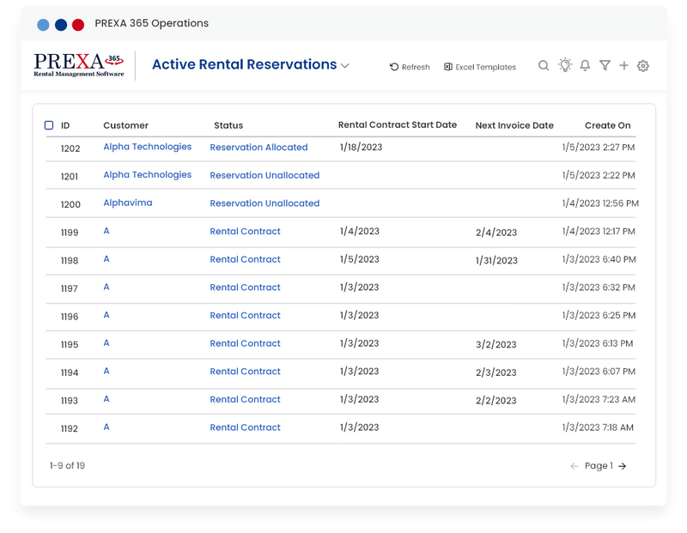This screenshot has width=687, height=533.
Task: Open the lightbulb assistant icon
Action: coord(565,65)
